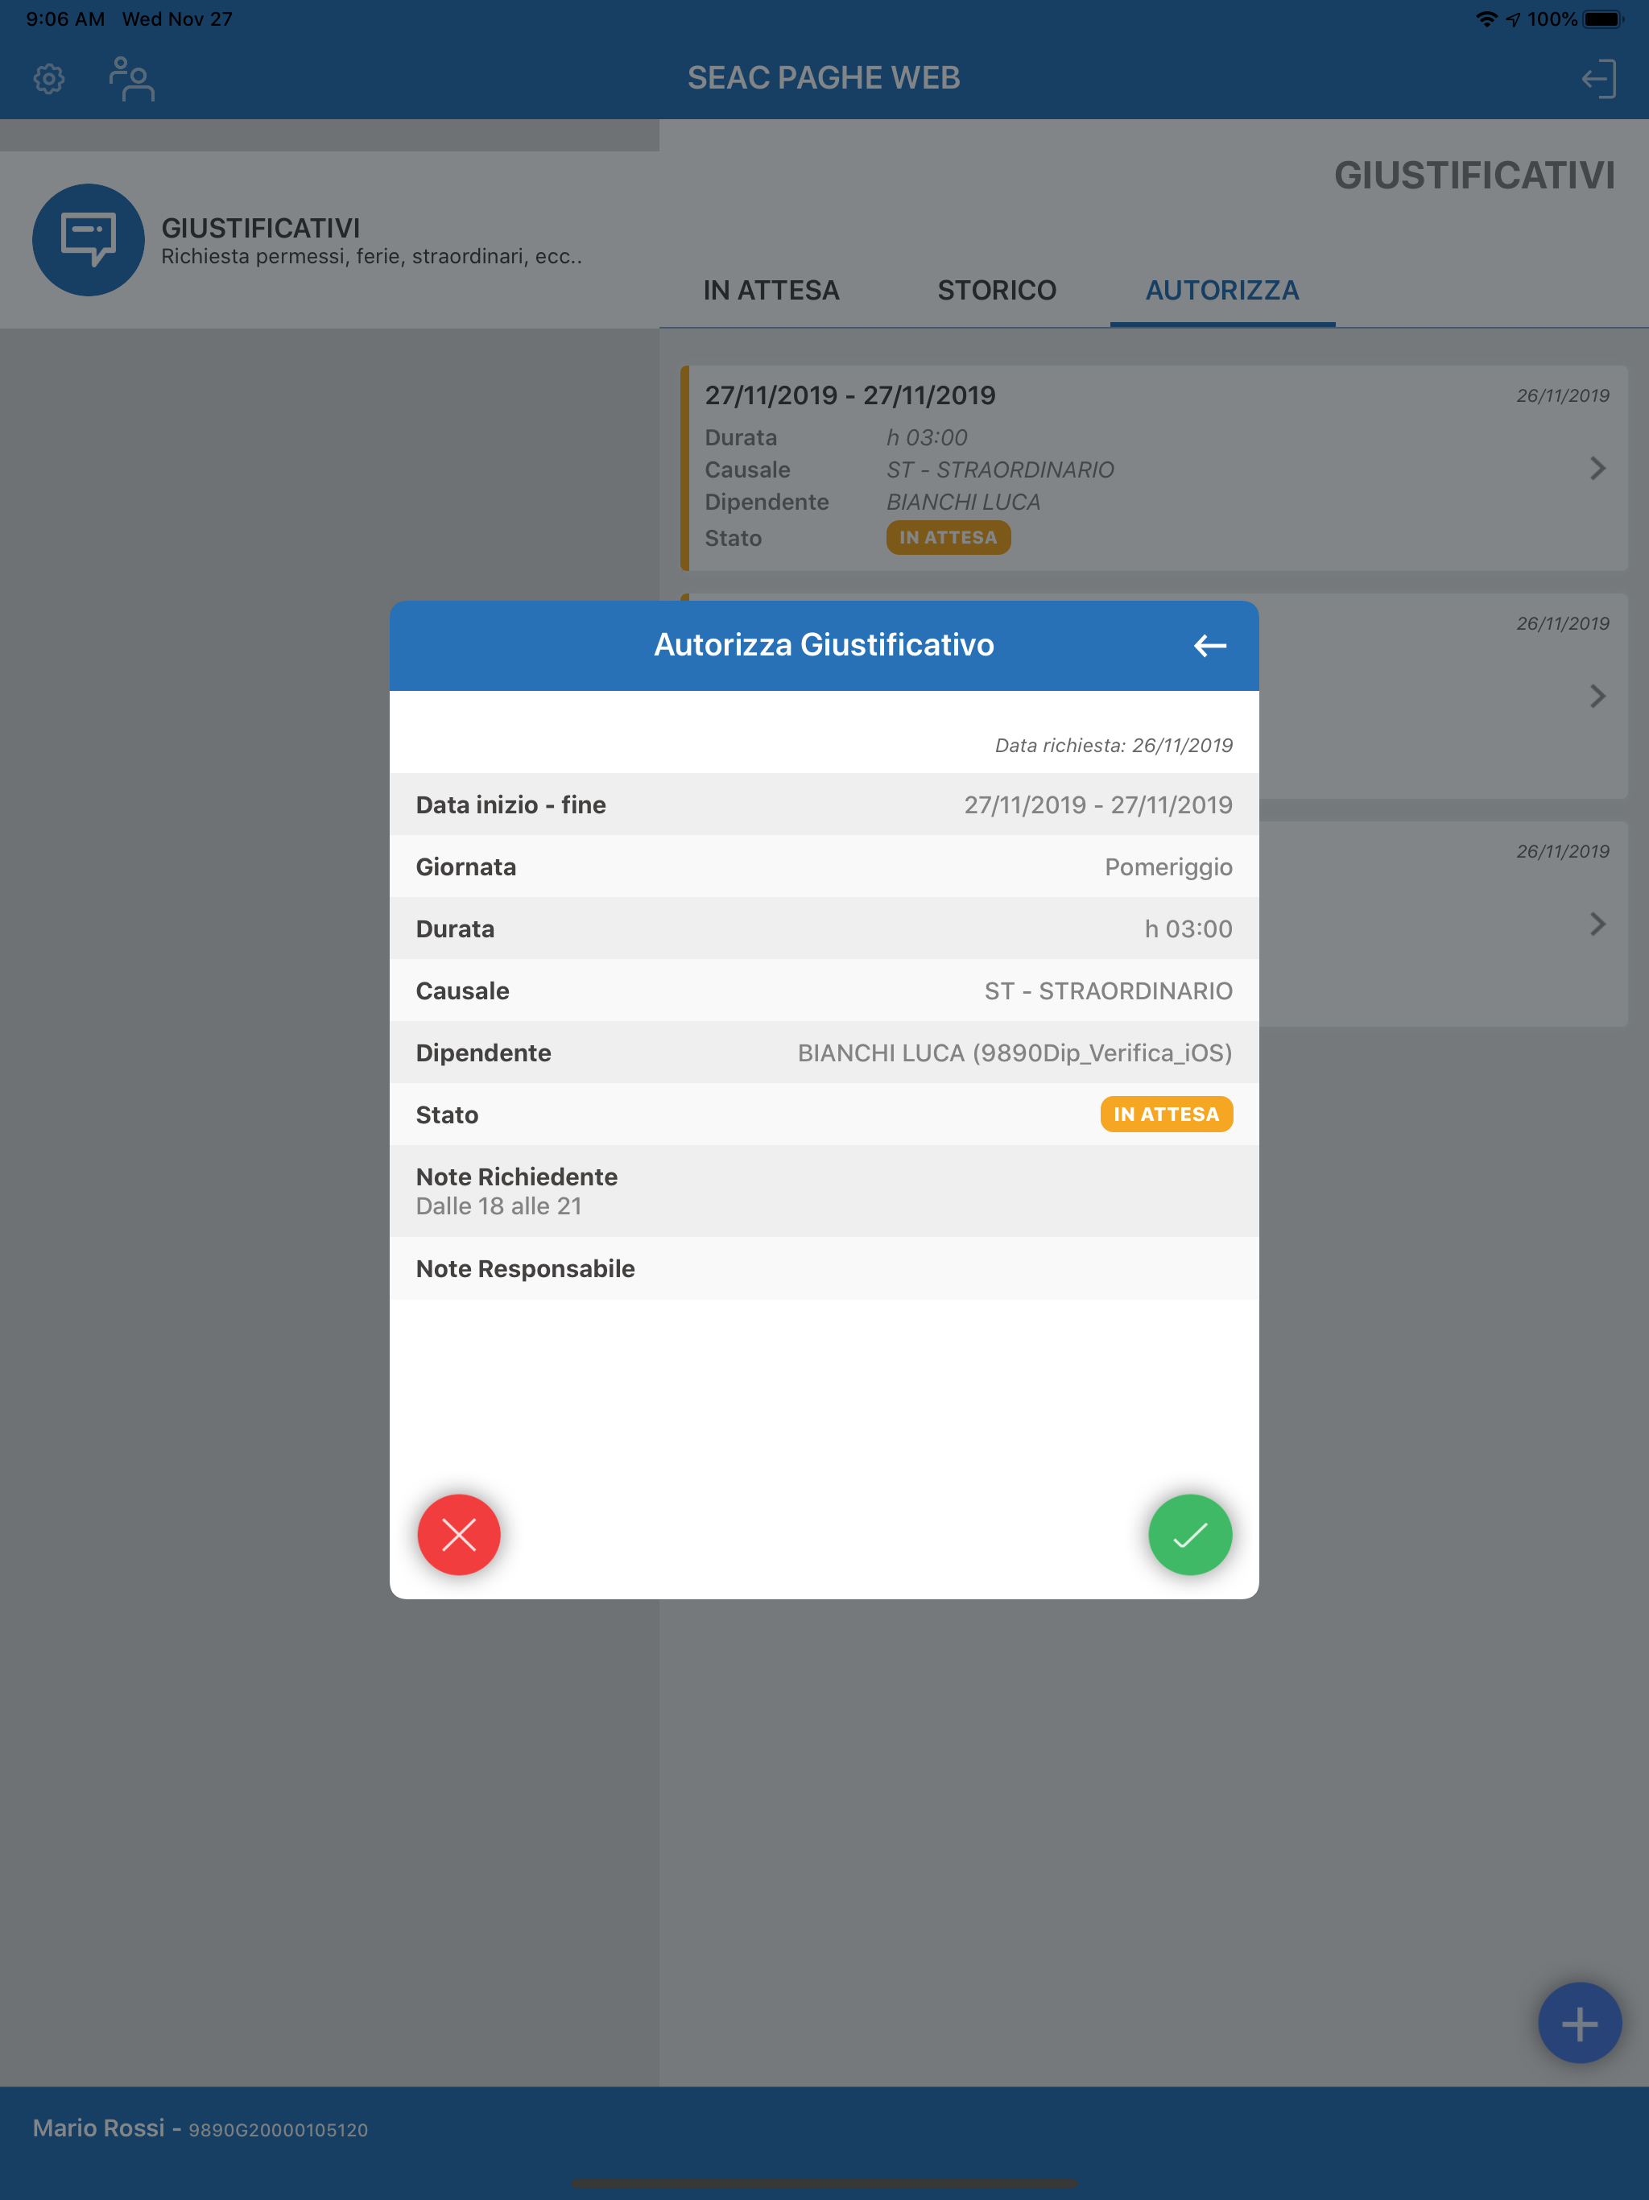Click '27/11/2019 - 27/11/2019' dialog value
The width and height of the screenshot is (1649, 2200).
point(1097,804)
